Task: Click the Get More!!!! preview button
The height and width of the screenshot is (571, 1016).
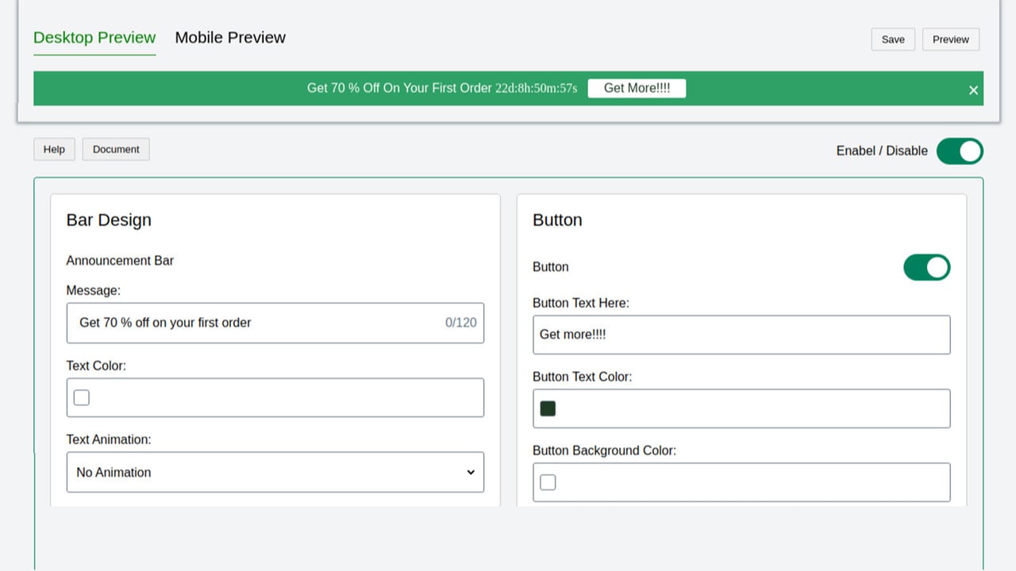Action: [x=637, y=88]
